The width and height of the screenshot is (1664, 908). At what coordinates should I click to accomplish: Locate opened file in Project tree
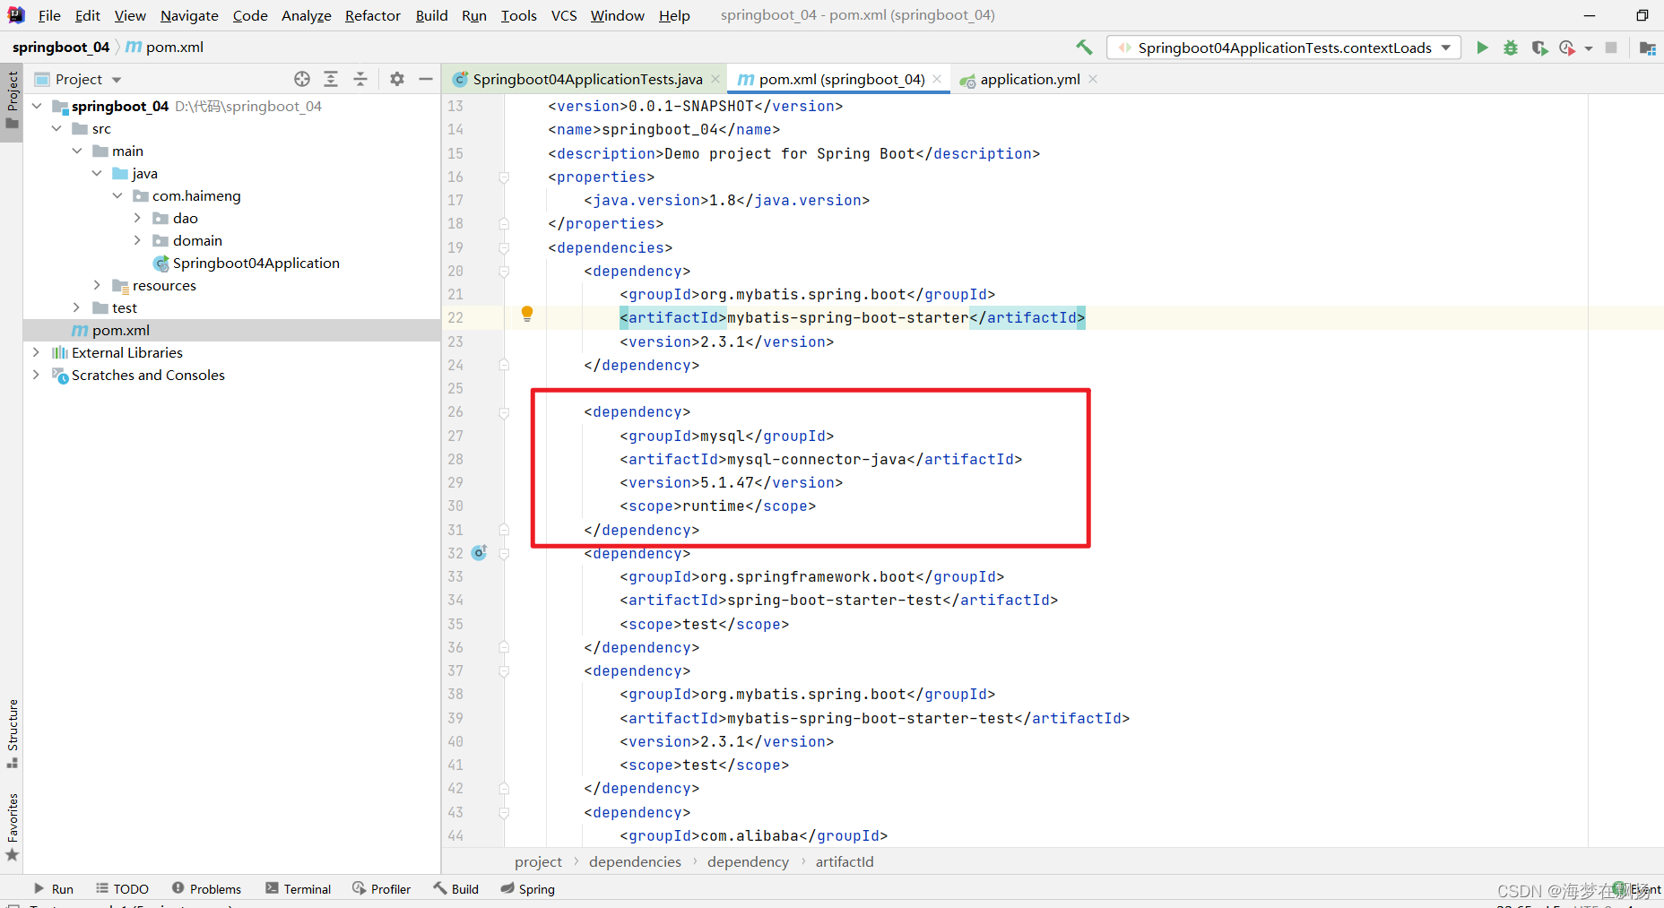[x=302, y=79]
